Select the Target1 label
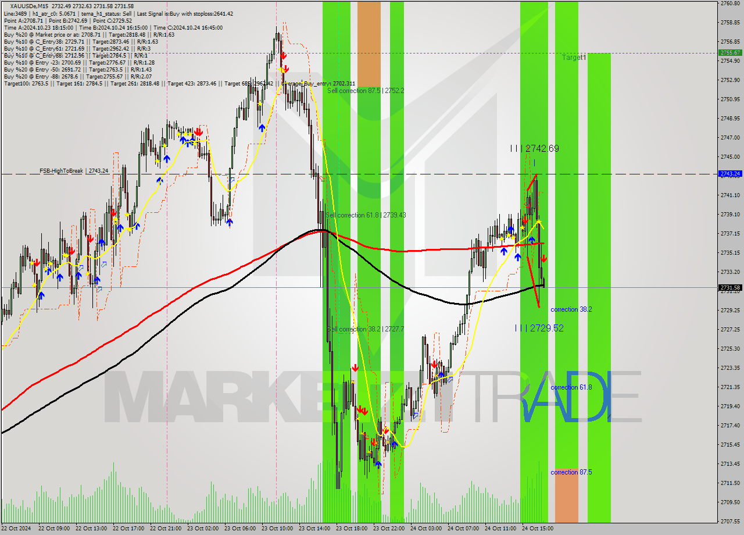This screenshot has height=535, width=744. (574, 58)
